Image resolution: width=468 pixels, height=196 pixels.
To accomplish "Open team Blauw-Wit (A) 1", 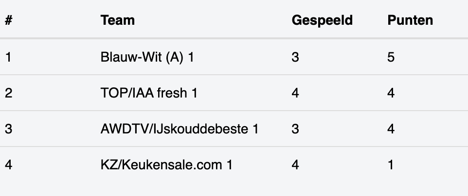I will click(147, 57).
